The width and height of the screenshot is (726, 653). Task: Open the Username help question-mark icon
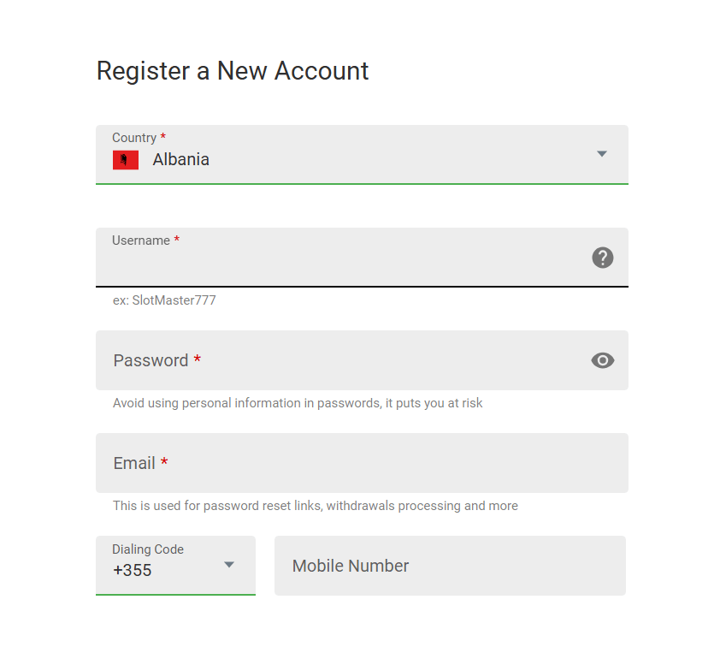point(603,258)
